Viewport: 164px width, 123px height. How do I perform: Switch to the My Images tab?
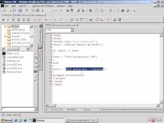[x=38, y=15]
